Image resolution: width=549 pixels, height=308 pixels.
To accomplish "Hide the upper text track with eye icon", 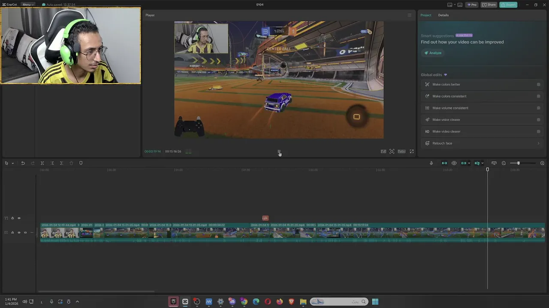I will [19, 218].
